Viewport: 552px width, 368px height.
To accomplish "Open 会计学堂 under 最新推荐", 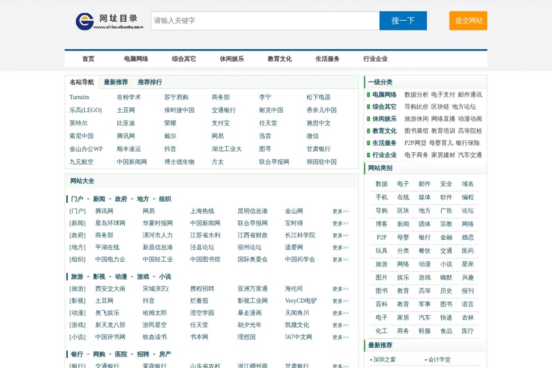I will tap(439, 360).
